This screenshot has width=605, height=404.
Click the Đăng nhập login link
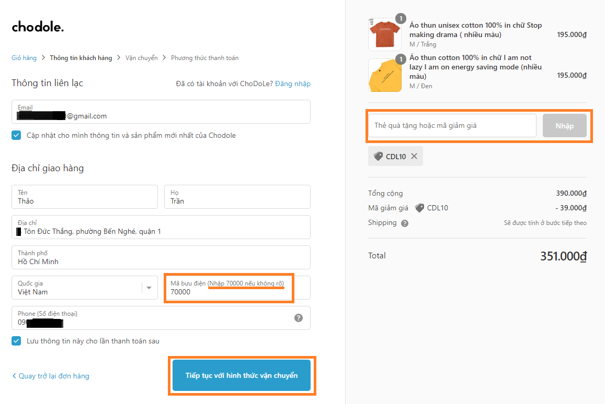[x=293, y=84]
